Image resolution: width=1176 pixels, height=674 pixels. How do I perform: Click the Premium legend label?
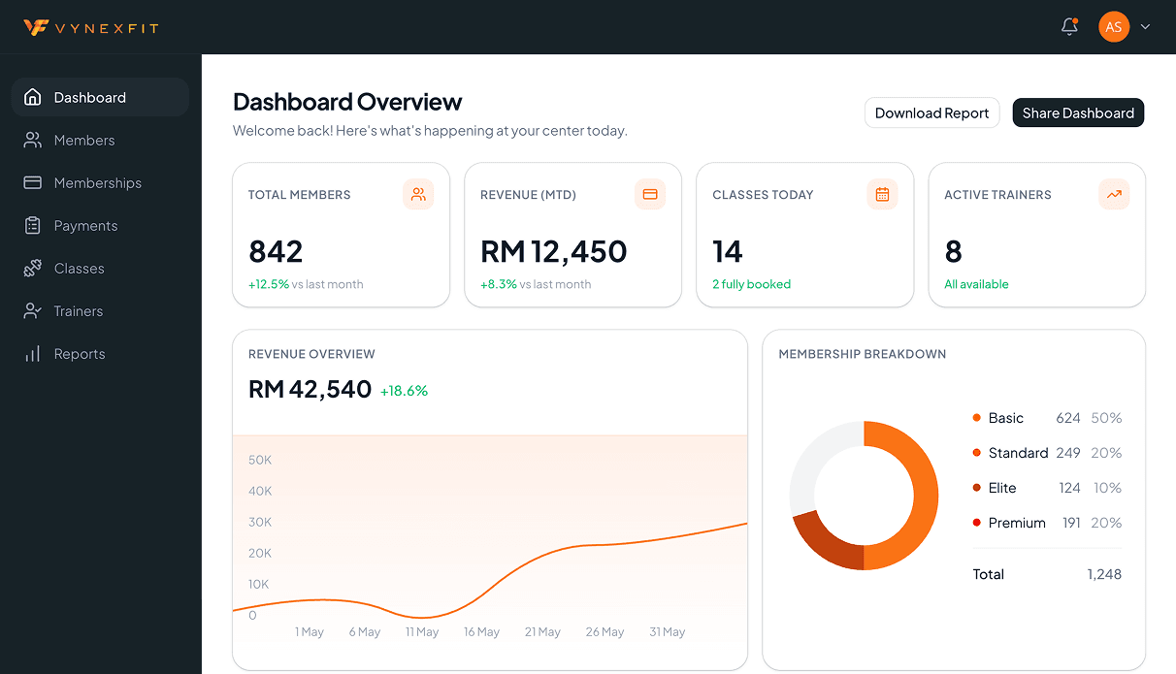pyautogui.click(x=1017, y=523)
